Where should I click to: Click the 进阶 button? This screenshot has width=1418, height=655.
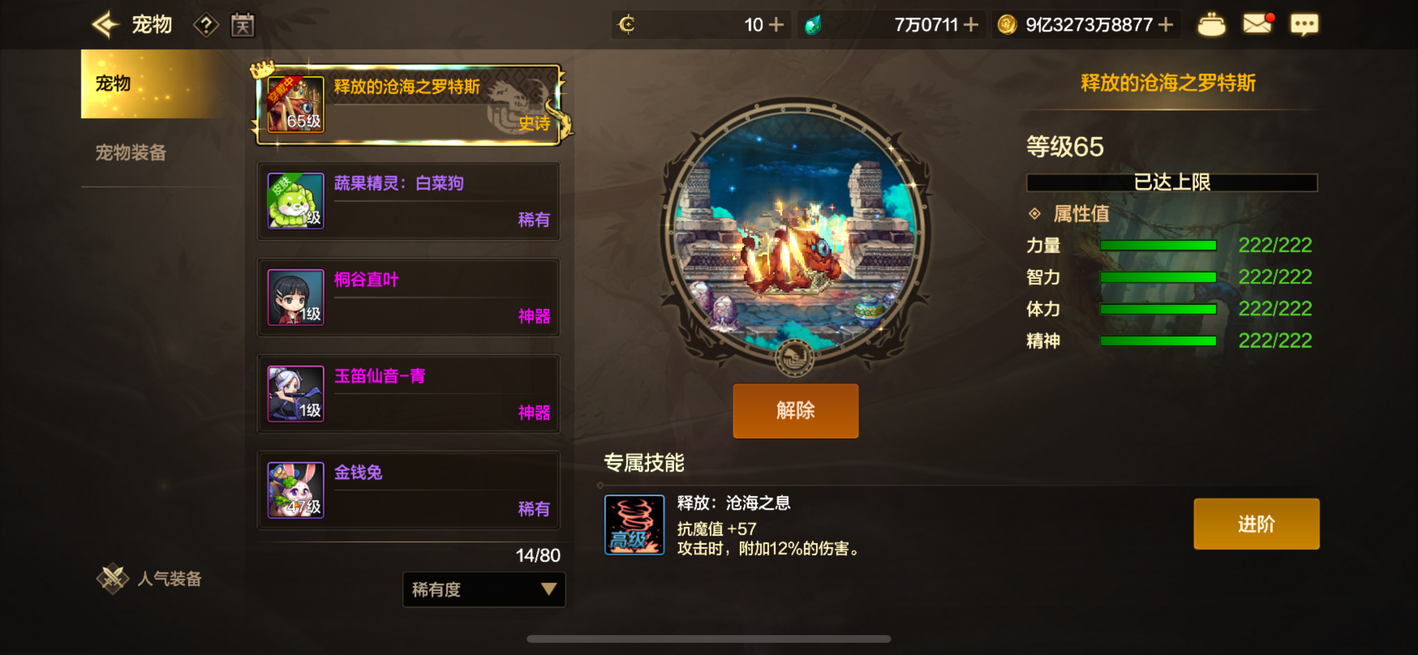(x=1256, y=523)
